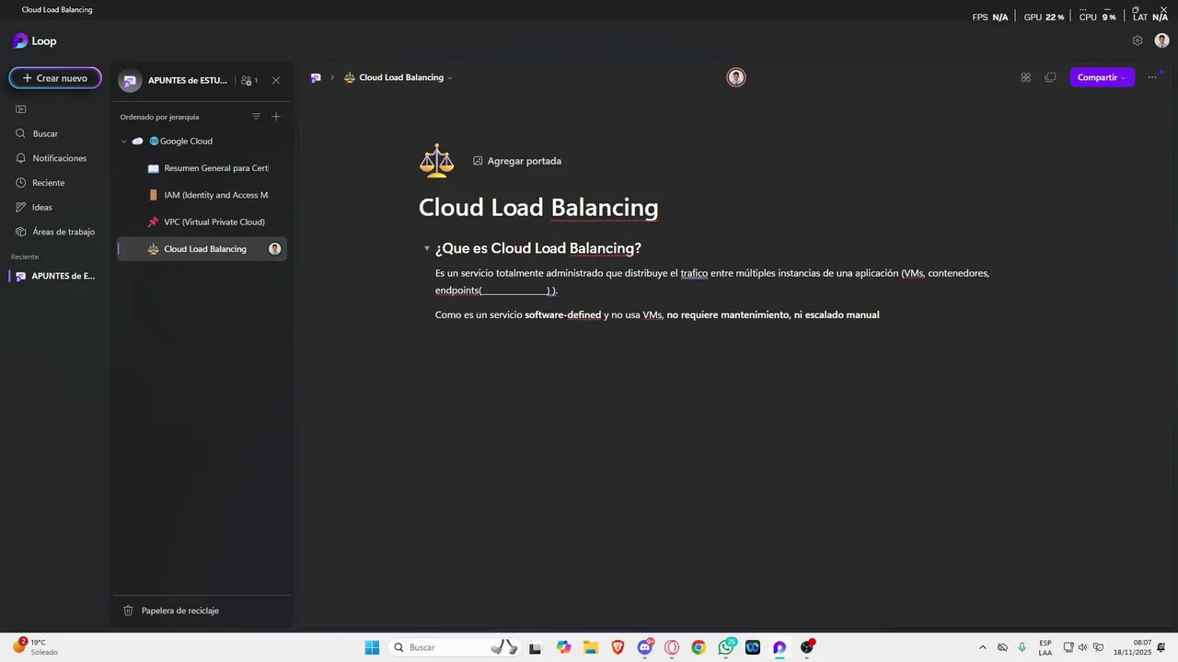Click the avatar on Cloud Load Balancing row
1178x662 pixels.
click(x=274, y=249)
